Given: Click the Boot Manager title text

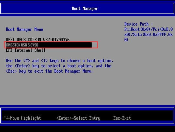Looking at the screenshot, I should point(85,9).
